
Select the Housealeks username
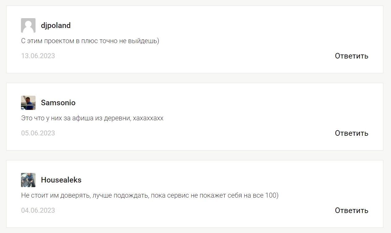click(x=61, y=180)
